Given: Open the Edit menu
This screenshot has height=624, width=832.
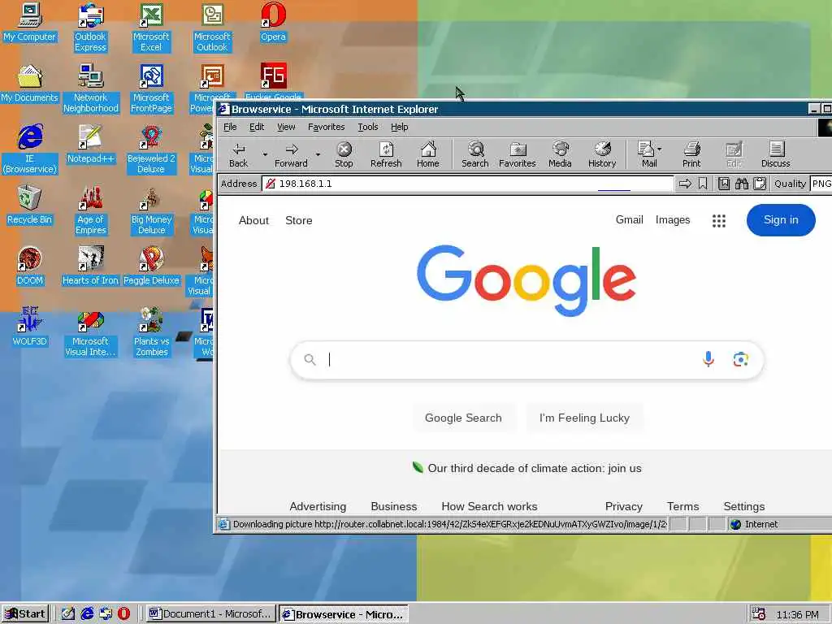Looking at the screenshot, I should pos(257,127).
